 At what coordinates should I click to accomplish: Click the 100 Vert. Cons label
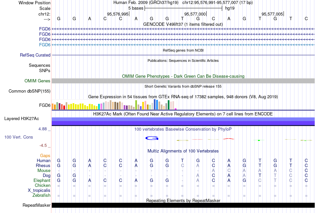(x=19, y=137)
